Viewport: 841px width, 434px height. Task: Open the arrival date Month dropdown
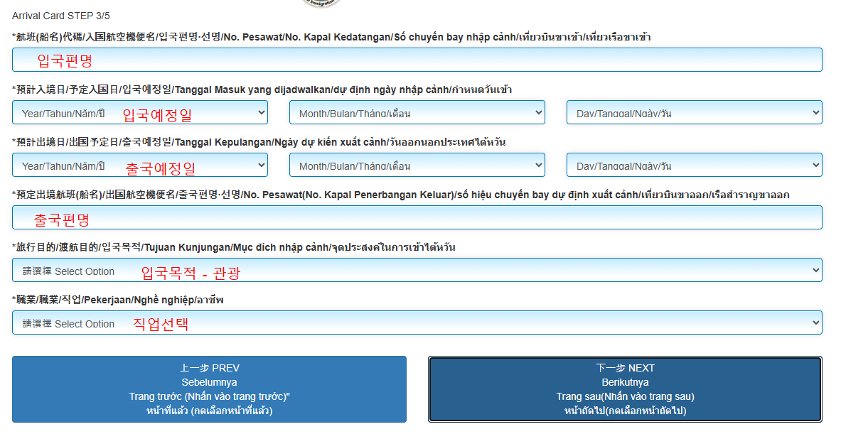tap(417, 112)
